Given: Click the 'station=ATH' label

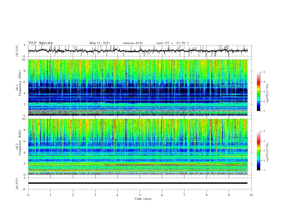Looking at the screenshot, I should 133,43.
